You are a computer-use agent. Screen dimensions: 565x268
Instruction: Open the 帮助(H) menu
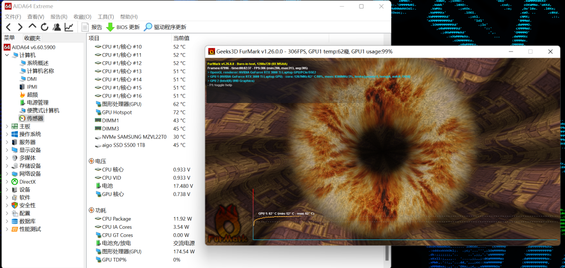129,17
